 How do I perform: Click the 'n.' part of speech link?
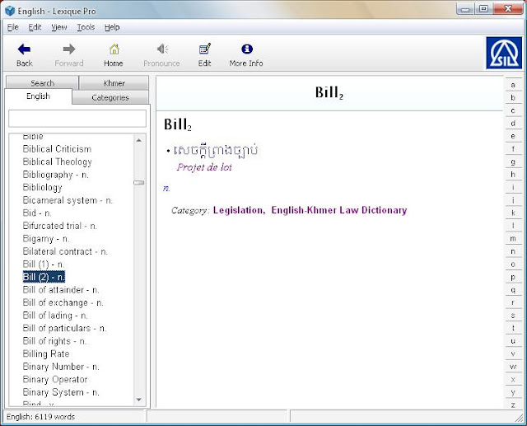tap(166, 189)
